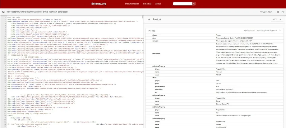Click the Тип name value
The image size is (286, 128).
(x=217, y=113)
